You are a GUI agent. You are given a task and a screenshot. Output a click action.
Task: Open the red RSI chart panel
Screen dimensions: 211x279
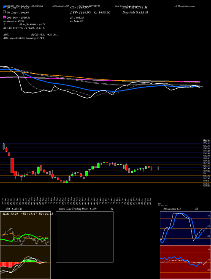click(x=185, y=262)
